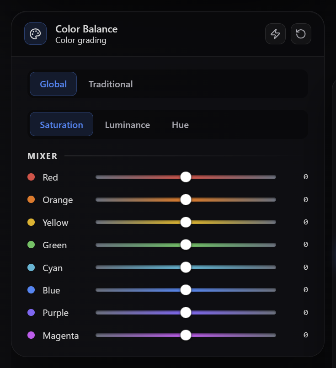Screen dimensions: 336x368
Task: Click the Magenta label text
Action: coord(60,336)
